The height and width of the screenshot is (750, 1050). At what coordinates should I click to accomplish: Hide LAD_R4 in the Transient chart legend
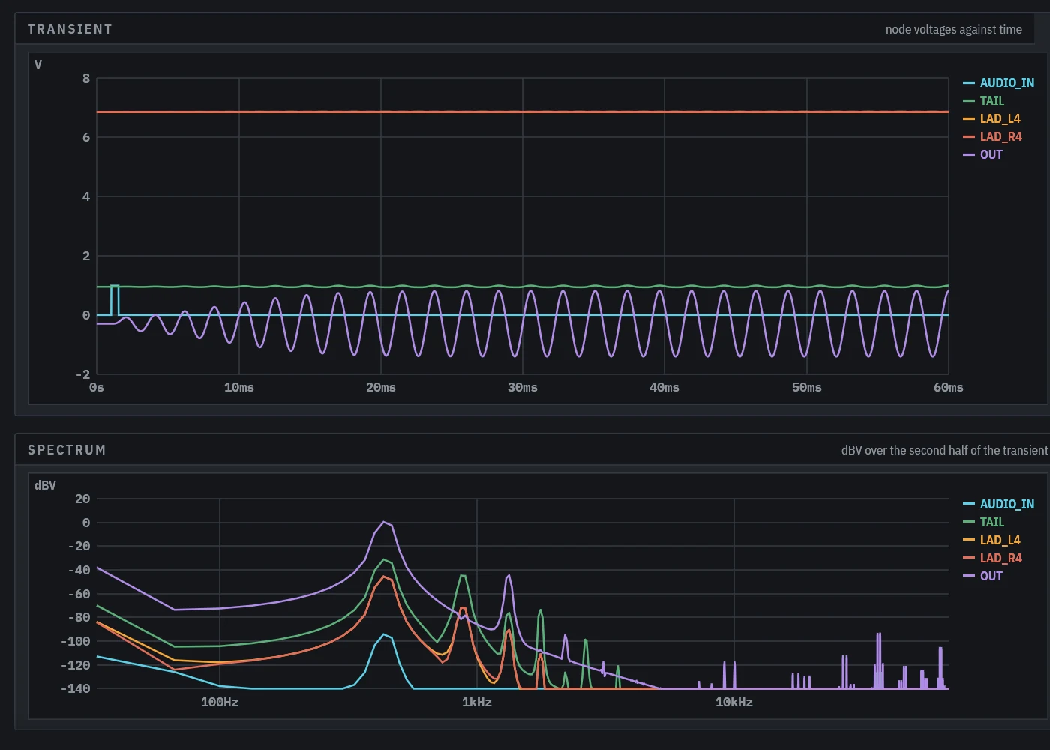pos(992,136)
